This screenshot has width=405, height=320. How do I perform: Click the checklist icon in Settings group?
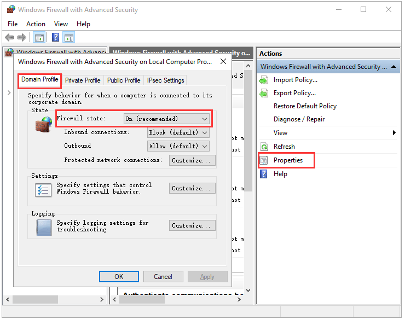[x=43, y=190]
